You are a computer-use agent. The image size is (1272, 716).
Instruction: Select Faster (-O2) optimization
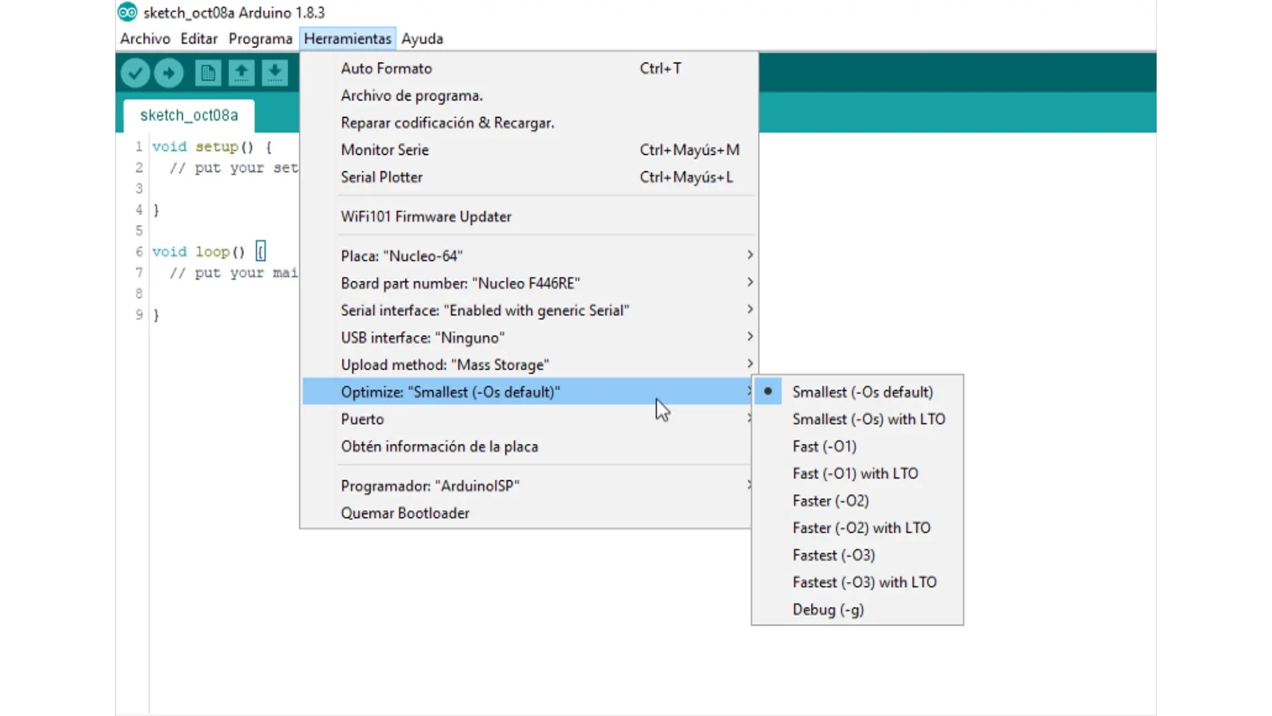[x=857, y=501]
